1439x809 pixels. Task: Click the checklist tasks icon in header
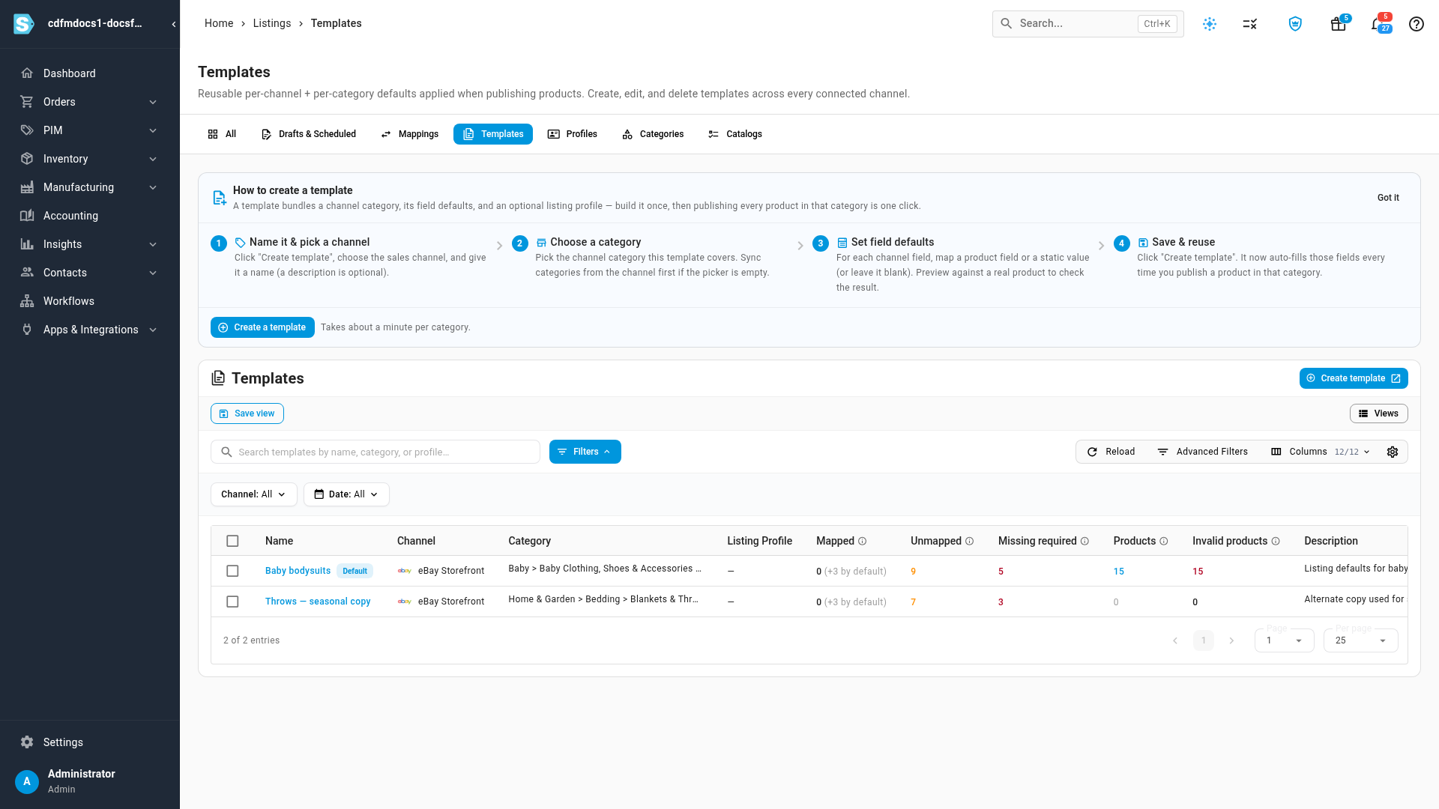[x=1249, y=24]
